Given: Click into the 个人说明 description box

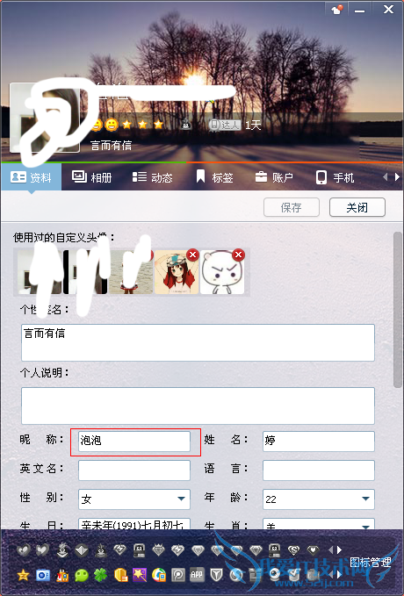Looking at the screenshot, I should click(198, 406).
